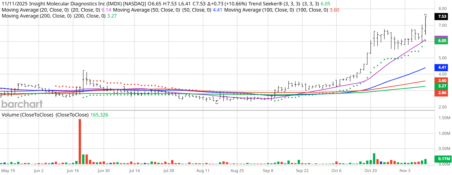Click the Sep 8 date axis label
The image size is (452, 175).
[x=268, y=171]
